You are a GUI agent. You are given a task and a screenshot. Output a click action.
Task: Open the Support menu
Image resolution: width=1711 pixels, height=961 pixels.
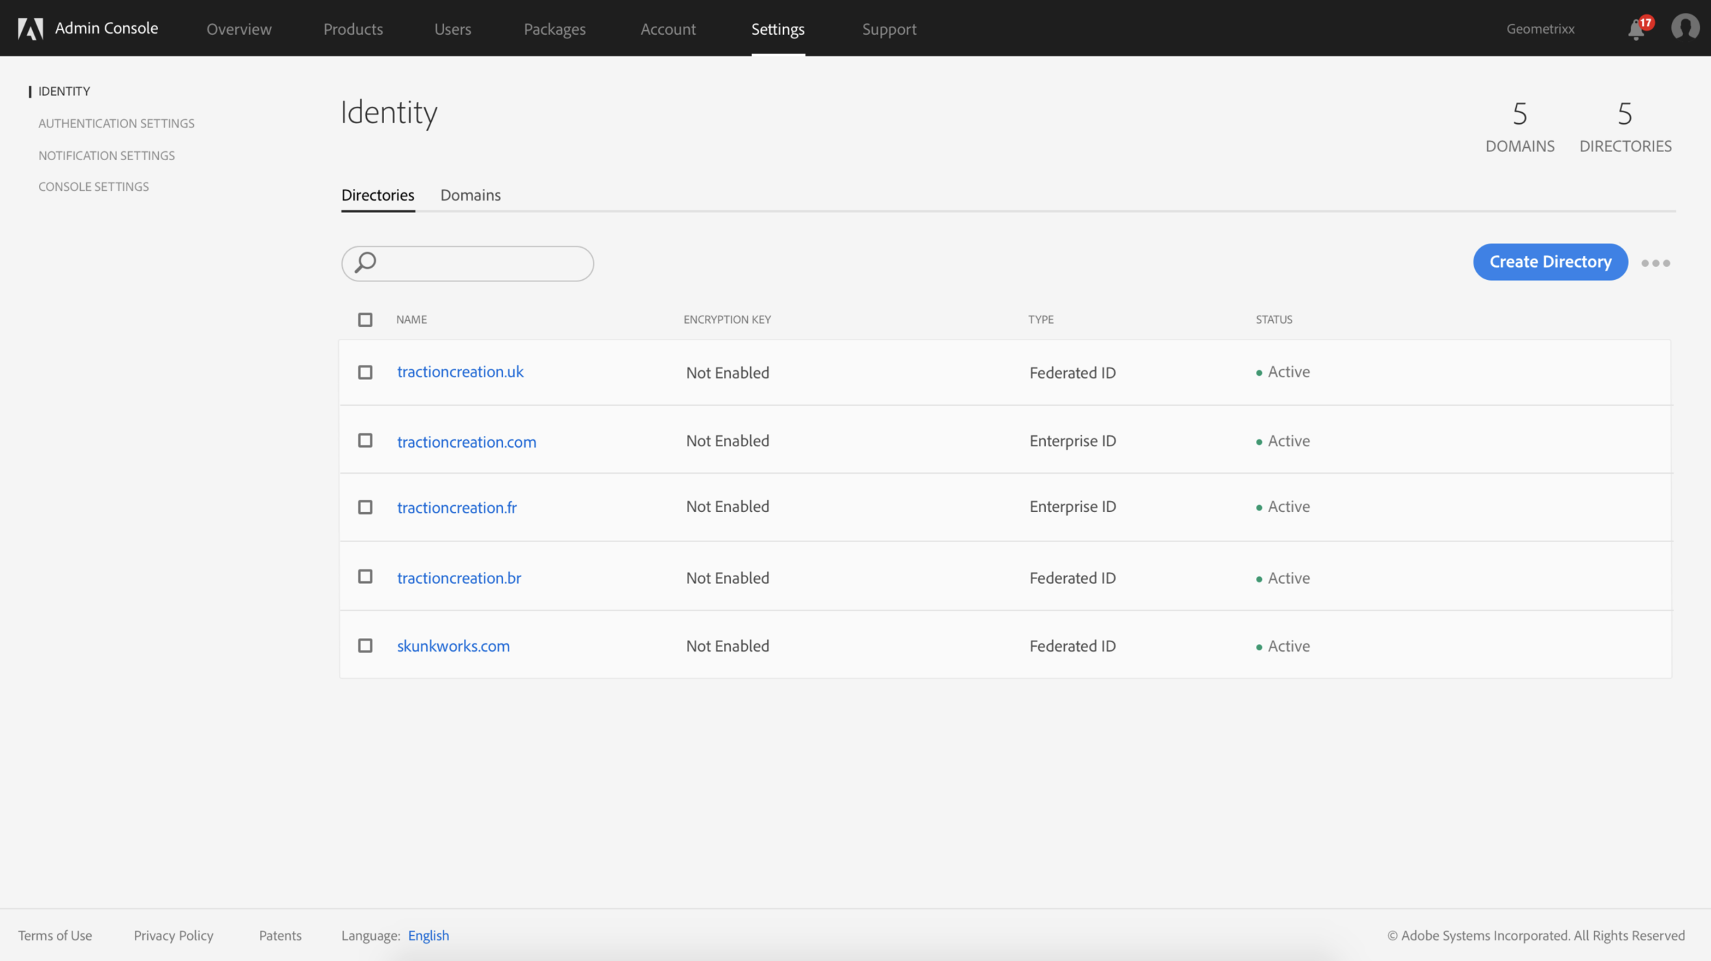point(889,29)
